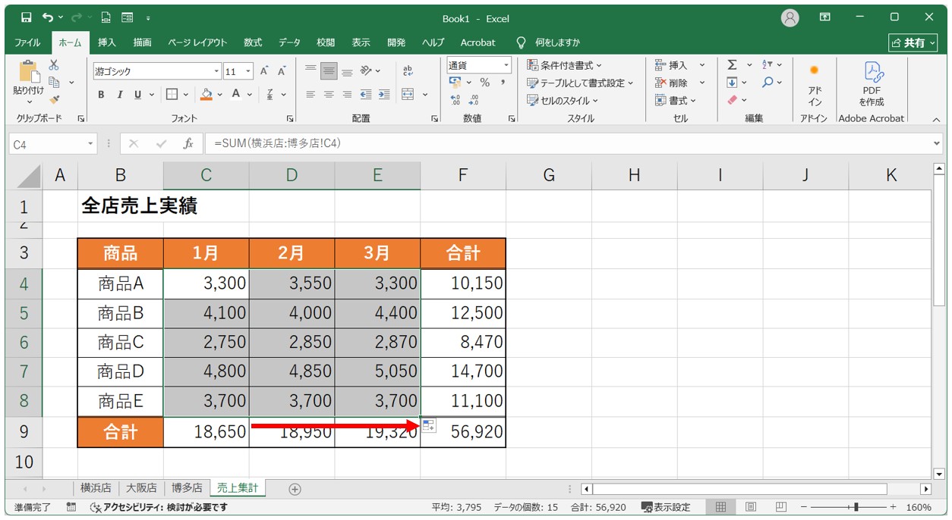
Task: Click 表示設定 in the status bar
Action: [x=666, y=507]
